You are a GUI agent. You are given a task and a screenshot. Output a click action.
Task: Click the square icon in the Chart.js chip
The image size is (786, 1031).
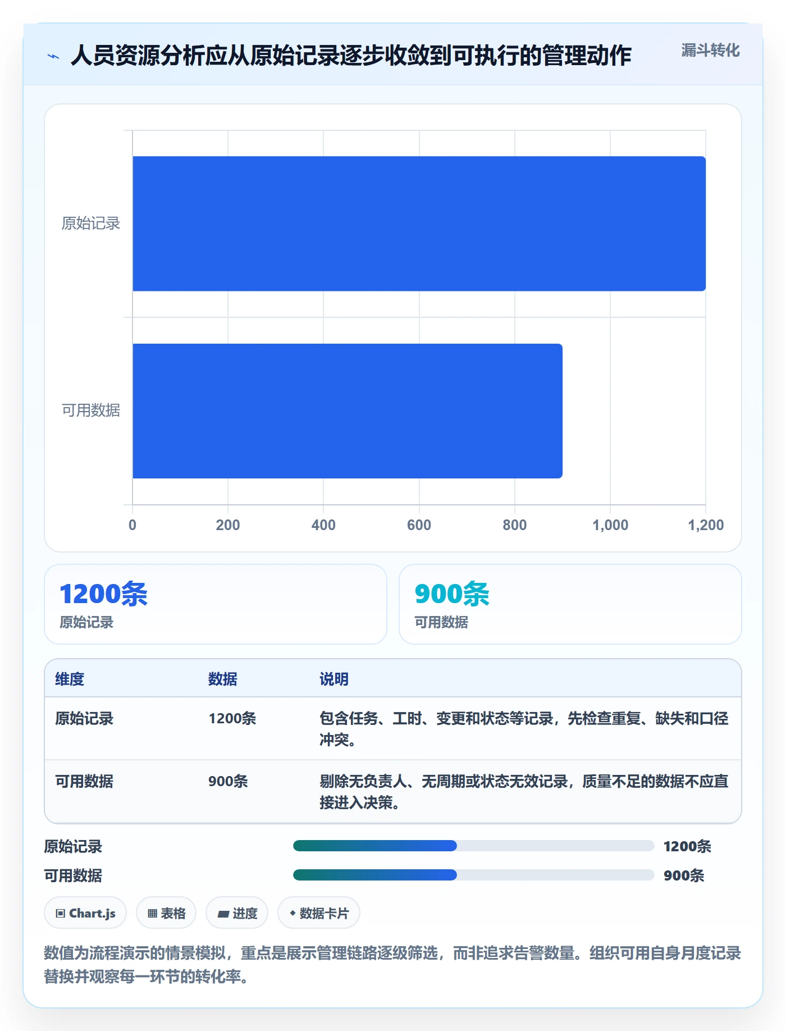point(61,914)
